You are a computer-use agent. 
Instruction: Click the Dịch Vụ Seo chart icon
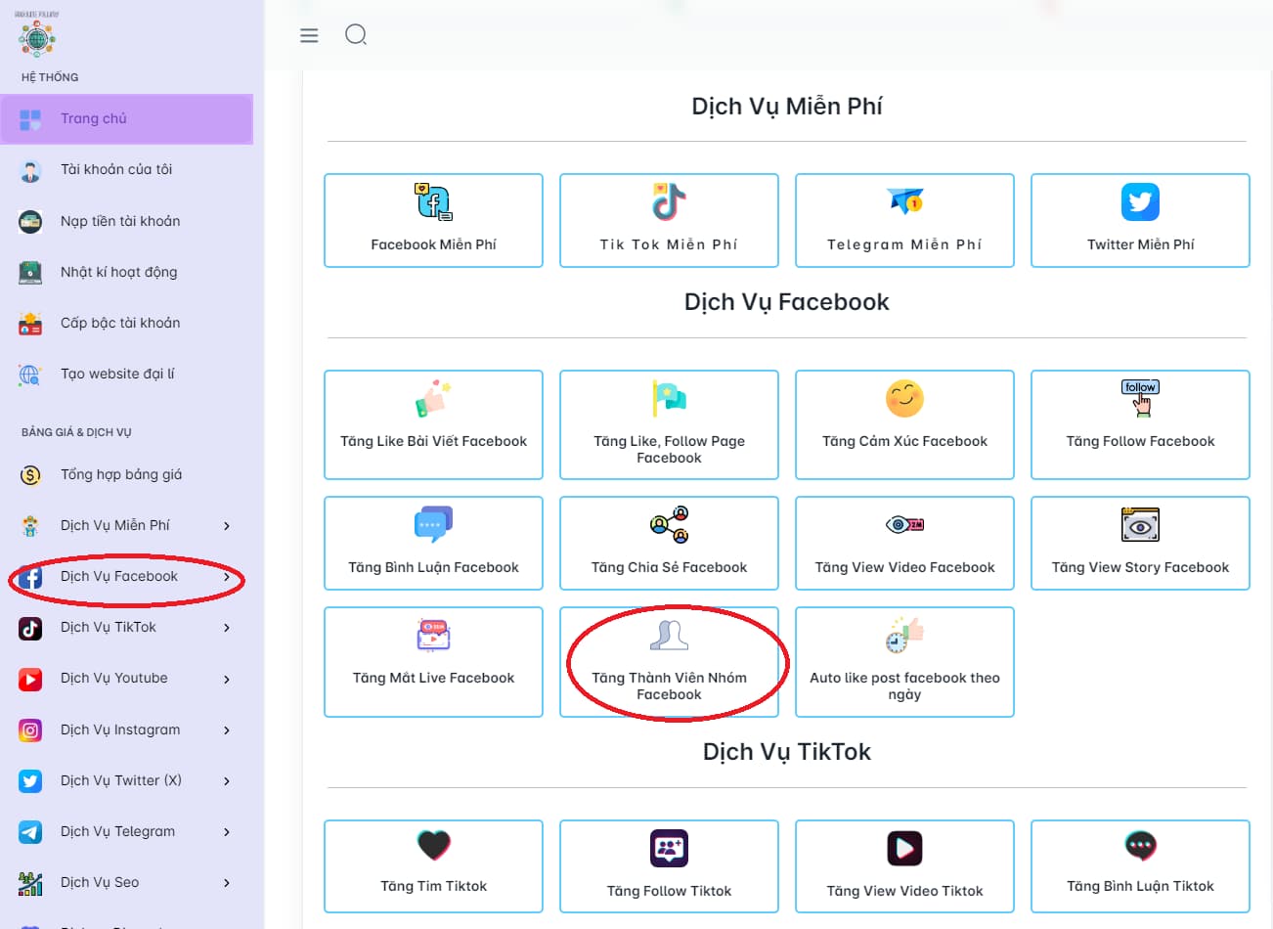click(x=30, y=883)
